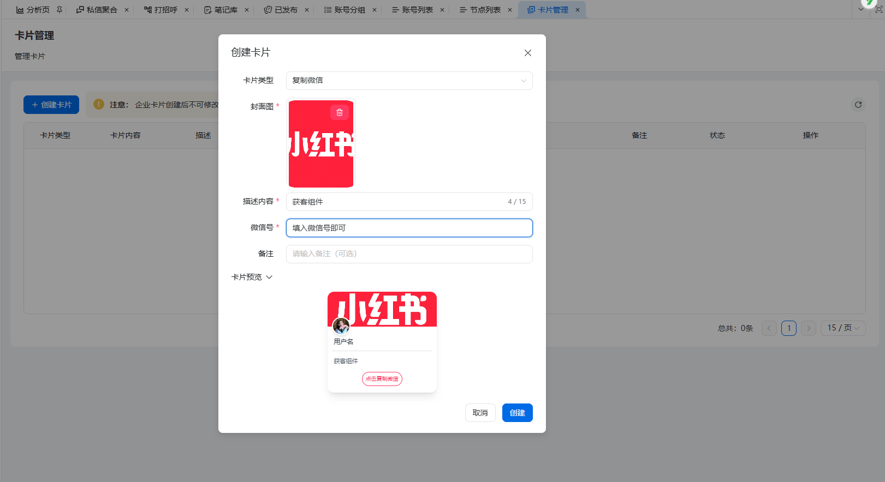Click the 取消 button

coord(480,413)
